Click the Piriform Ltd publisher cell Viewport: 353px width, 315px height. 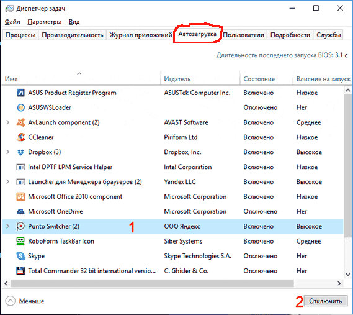(x=181, y=137)
